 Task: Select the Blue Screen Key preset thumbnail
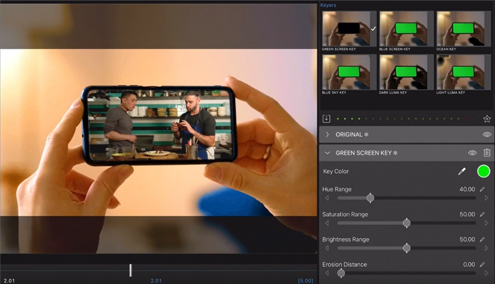pyautogui.click(x=406, y=29)
